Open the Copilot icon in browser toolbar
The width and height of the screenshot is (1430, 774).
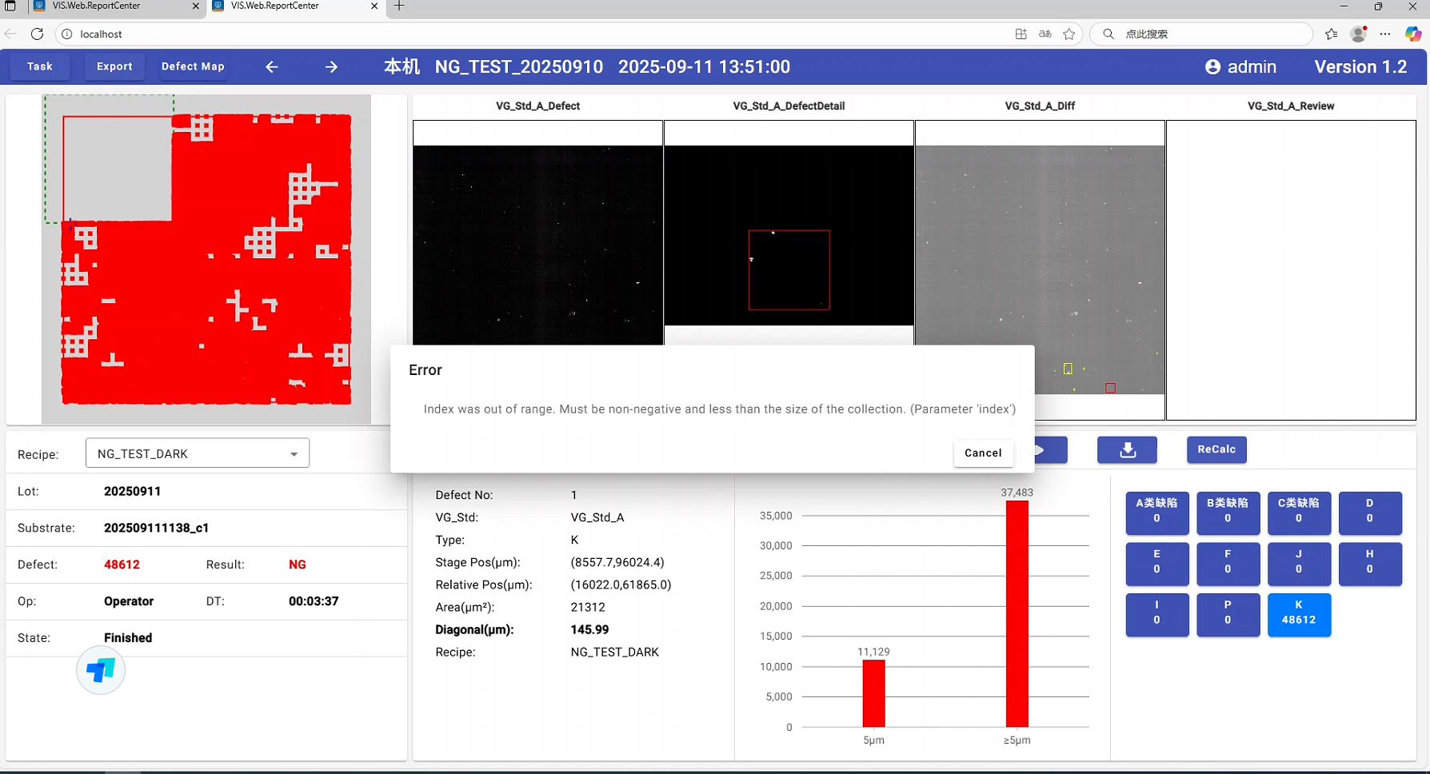click(1413, 34)
